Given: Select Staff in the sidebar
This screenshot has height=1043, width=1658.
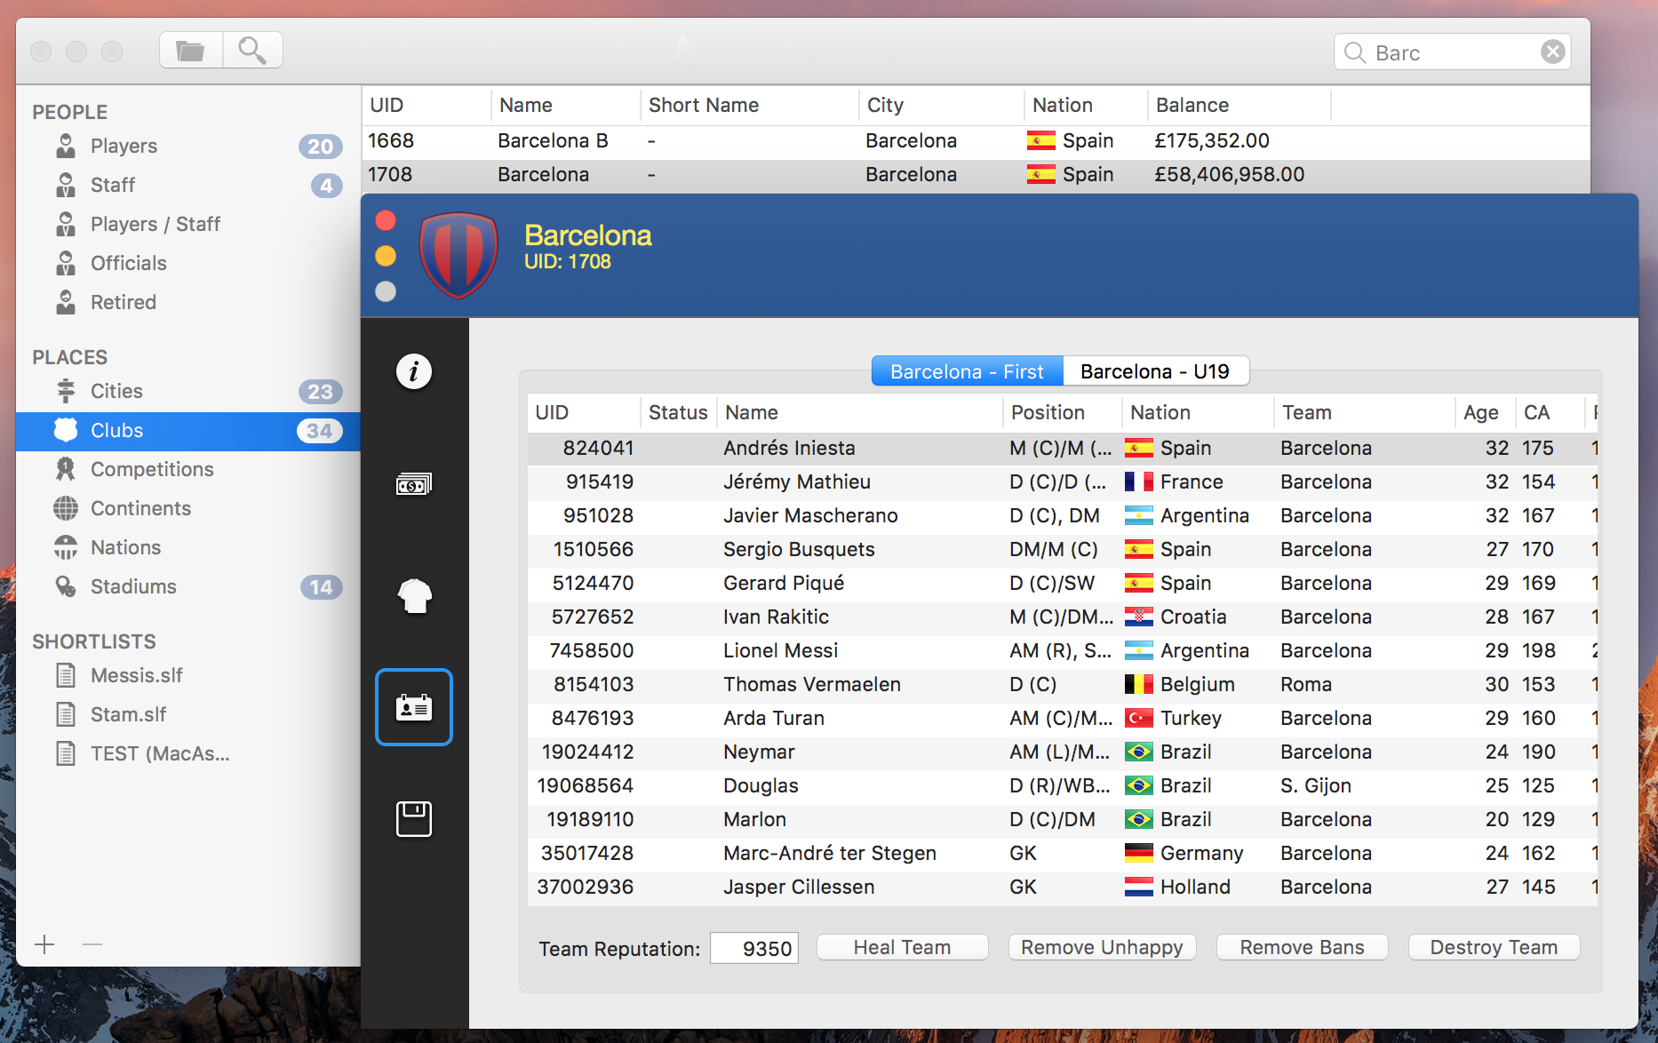Looking at the screenshot, I should pyautogui.click(x=187, y=185).
